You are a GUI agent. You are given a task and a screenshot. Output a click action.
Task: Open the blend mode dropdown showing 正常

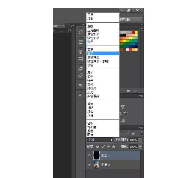pos(100,140)
